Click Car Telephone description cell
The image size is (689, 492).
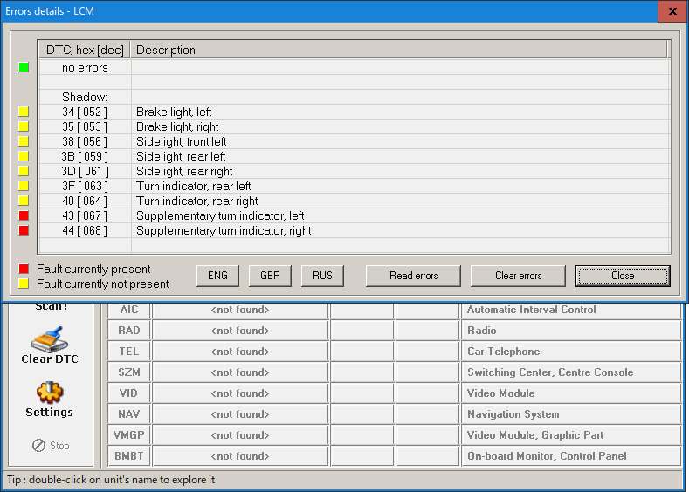click(571, 352)
